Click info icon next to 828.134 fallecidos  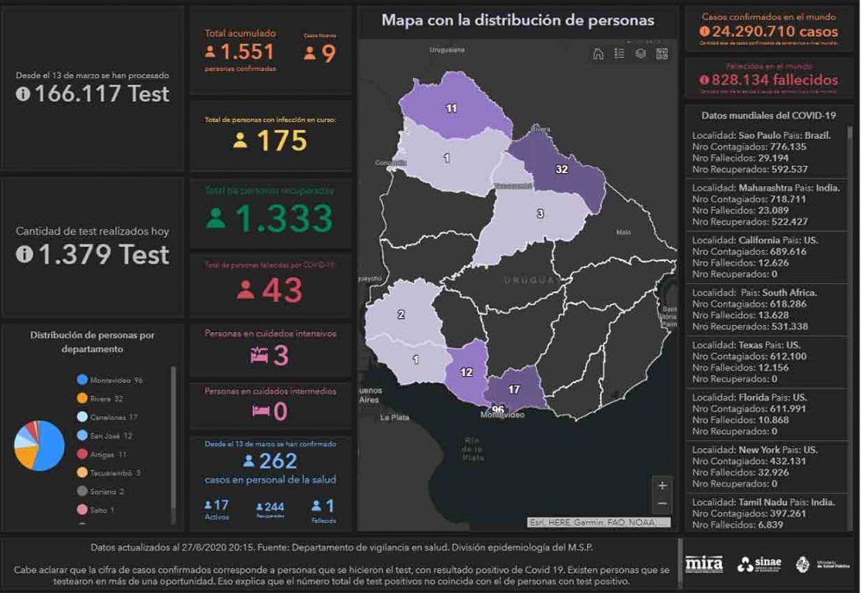(x=705, y=80)
